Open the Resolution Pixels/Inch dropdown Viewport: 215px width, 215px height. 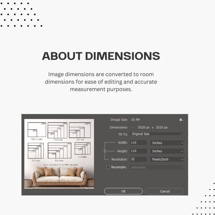(167, 159)
